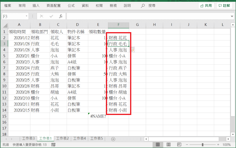Viewport: 236px width, 148px height.
Task: Select row 15 header
Action: coord(4,116)
